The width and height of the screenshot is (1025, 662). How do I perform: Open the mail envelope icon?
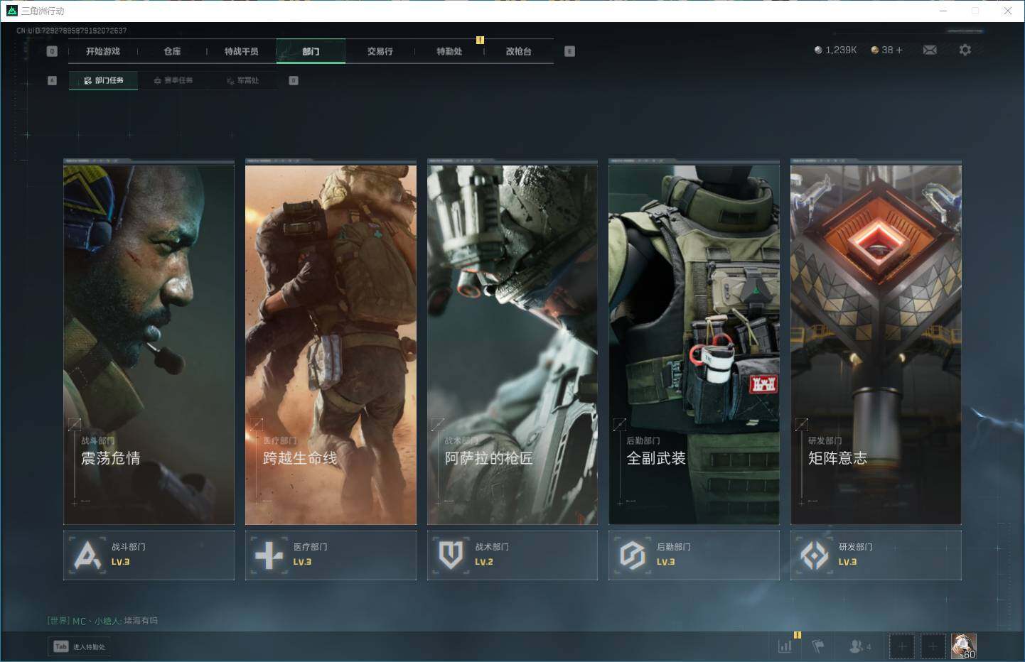(x=929, y=50)
